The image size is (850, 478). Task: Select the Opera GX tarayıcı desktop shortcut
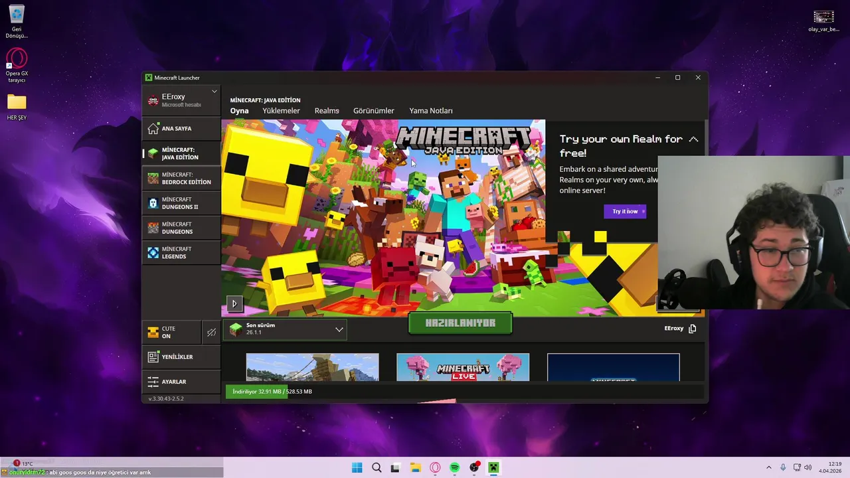click(17, 65)
